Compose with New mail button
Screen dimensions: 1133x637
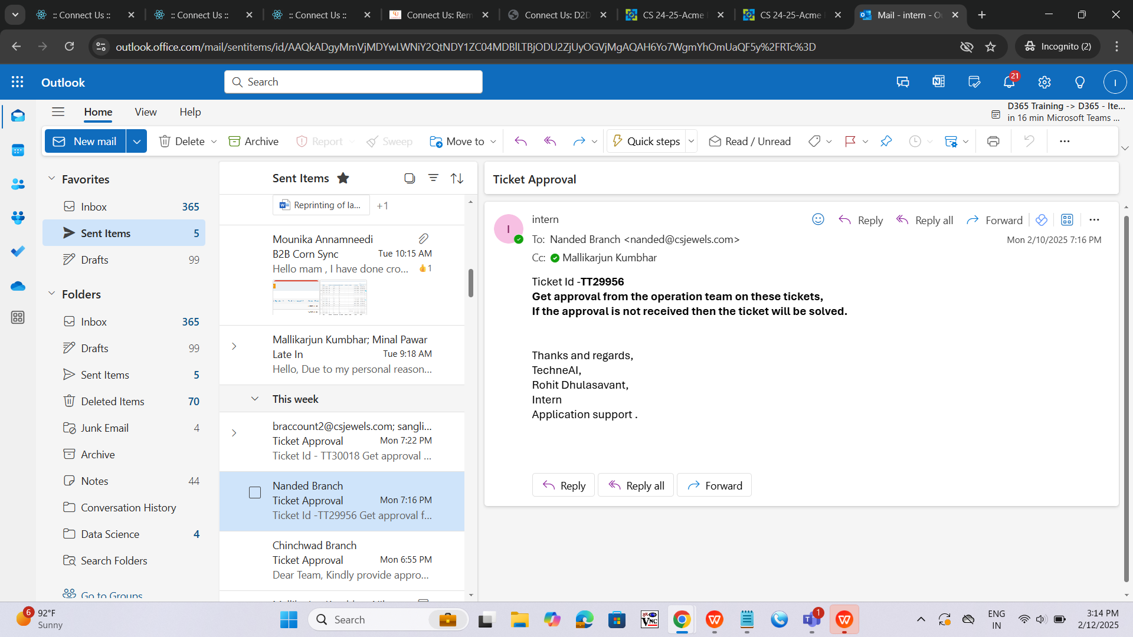coord(86,142)
